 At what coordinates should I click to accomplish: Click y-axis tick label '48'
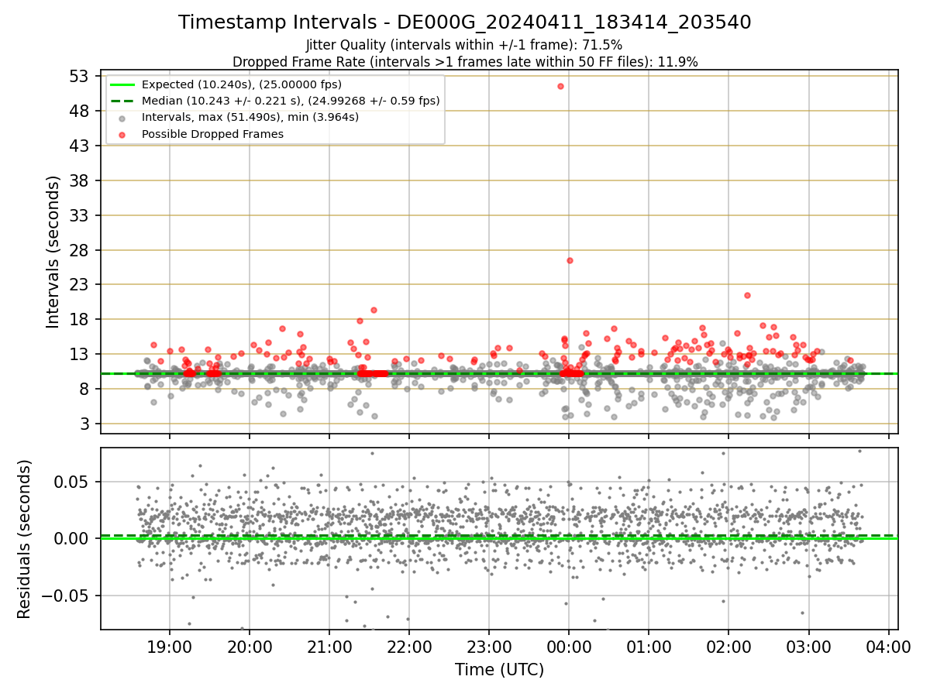pyautogui.click(x=81, y=111)
